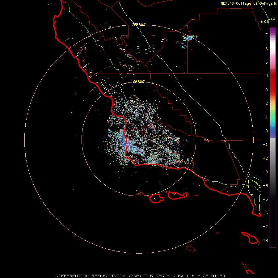The width and height of the screenshot is (278, 278).
Task: Click the "-2" value on the color scale
Action: click(x=265, y=158)
